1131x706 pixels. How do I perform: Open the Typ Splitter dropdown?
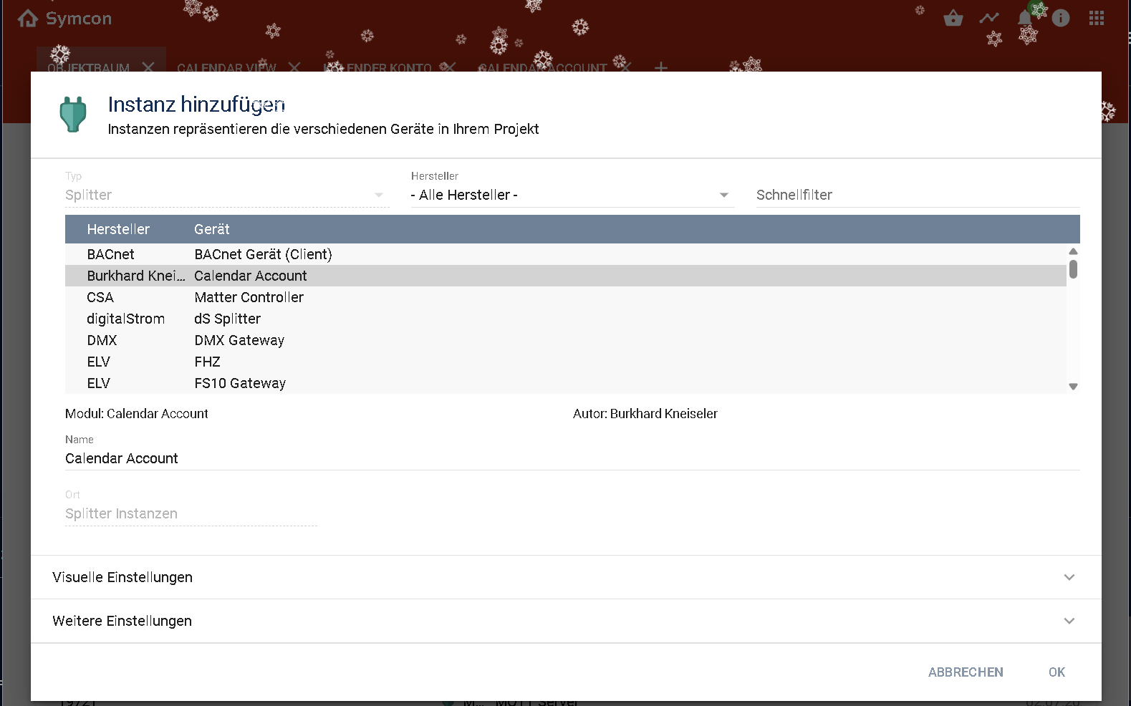[x=227, y=195]
